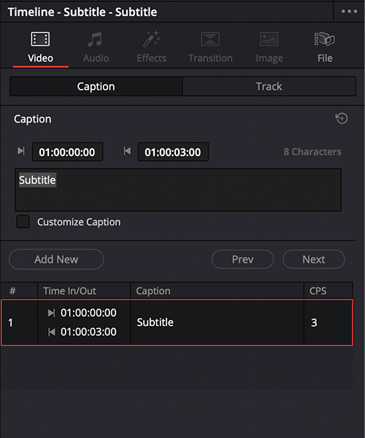Viewport: 365px width, 438px height.
Task: Jump to next caption with Next
Action: 314,259
